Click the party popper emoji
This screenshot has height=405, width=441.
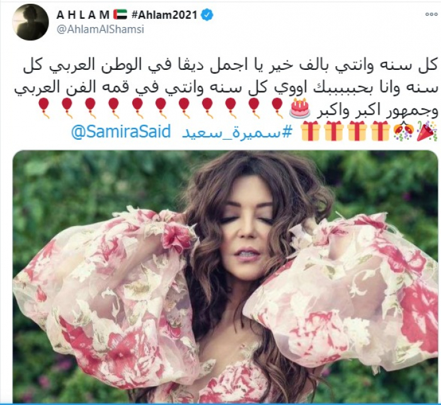(x=427, y=131)
